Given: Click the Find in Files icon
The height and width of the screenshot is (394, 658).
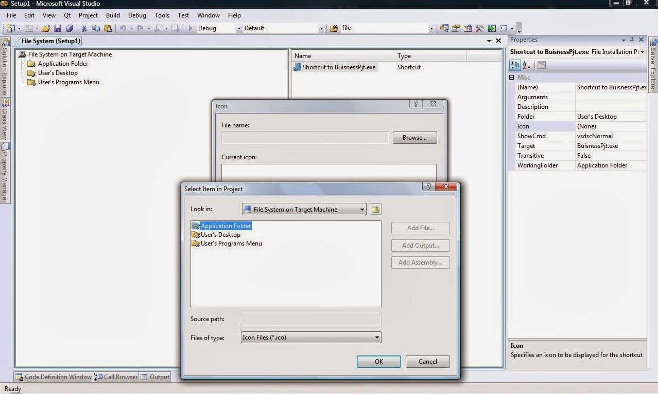Looking at the screenshot, I should [x=334, y=28].
